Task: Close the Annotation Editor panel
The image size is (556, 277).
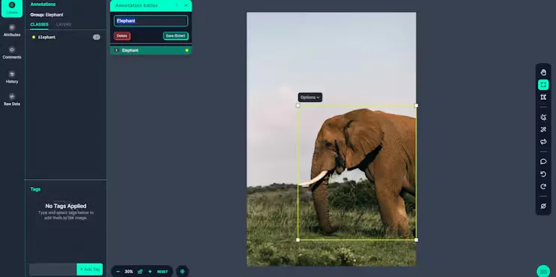Action: click(186, 6)
